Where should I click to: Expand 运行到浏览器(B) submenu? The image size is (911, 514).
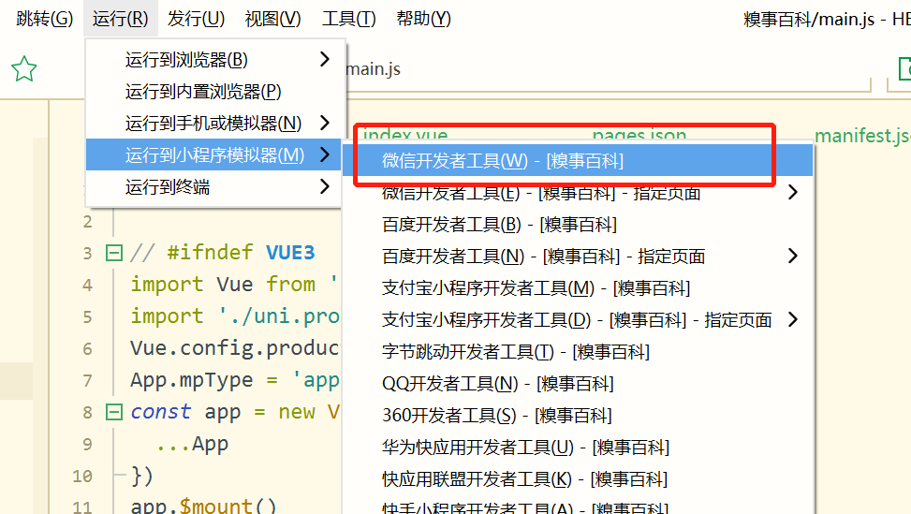pyautogui.click(x=215, y=60)
